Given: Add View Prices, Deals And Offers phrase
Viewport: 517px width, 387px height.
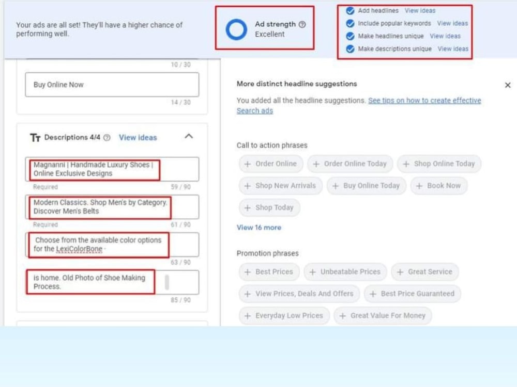Looking at the screenshot, I should pyautogui.click(x=299, y=294).
